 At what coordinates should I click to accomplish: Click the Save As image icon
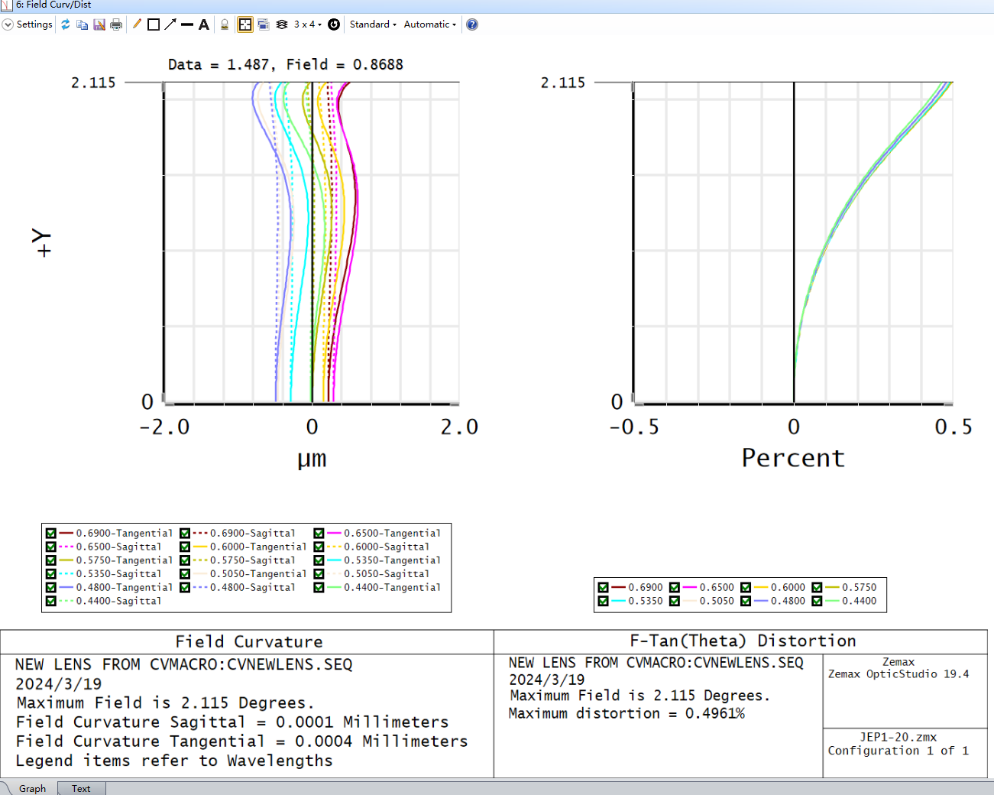coord(99,24)
